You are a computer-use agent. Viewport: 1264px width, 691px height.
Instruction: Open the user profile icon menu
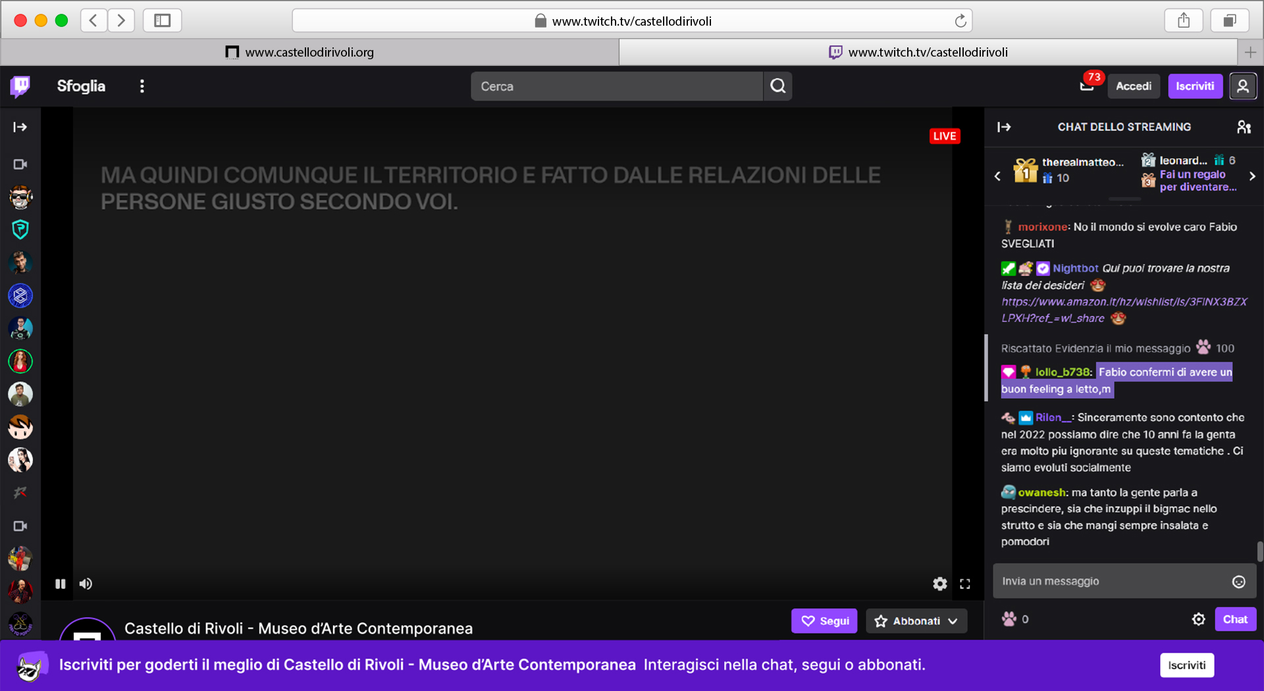point(1243,86)
